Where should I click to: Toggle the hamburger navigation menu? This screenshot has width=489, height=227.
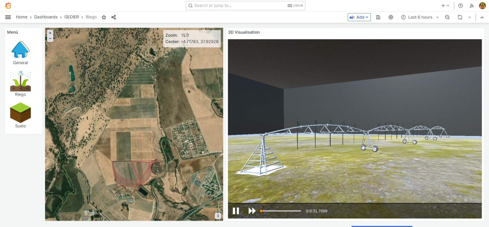point(8,17)
